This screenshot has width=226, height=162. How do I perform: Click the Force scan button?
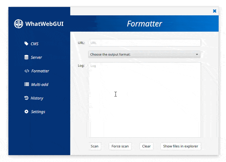[120, 146]
